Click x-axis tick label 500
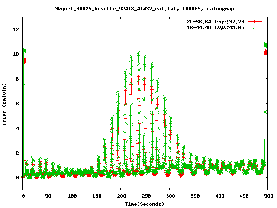Viewport: 277px width, 208px height. [268, 196]
